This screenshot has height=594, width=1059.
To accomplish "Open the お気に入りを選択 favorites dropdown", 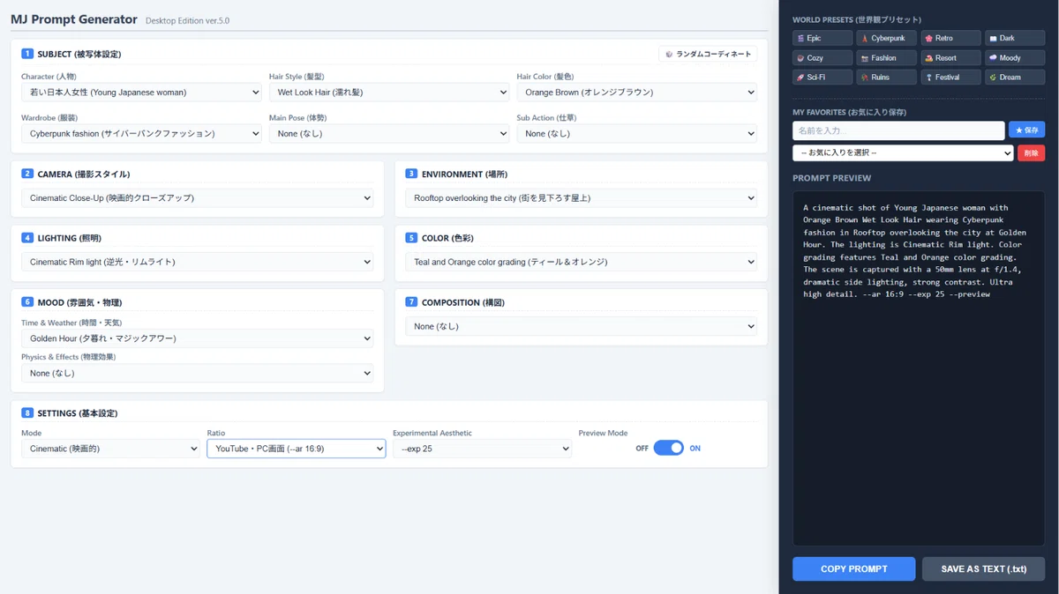I will click(x=903, y=152).
